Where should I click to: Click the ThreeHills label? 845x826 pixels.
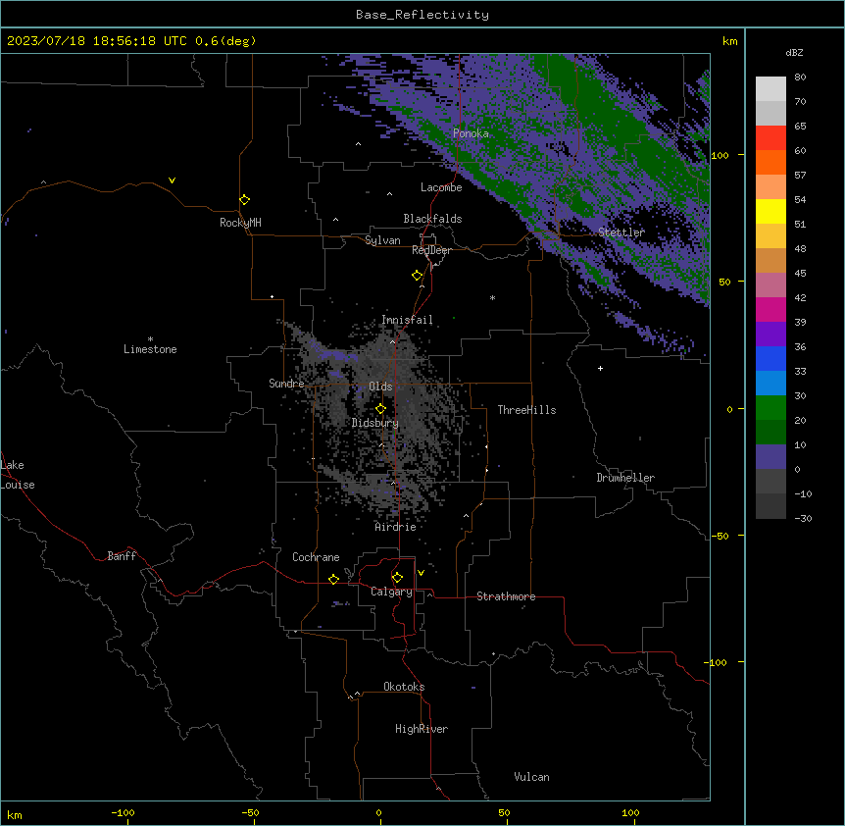tap(526, 410)
